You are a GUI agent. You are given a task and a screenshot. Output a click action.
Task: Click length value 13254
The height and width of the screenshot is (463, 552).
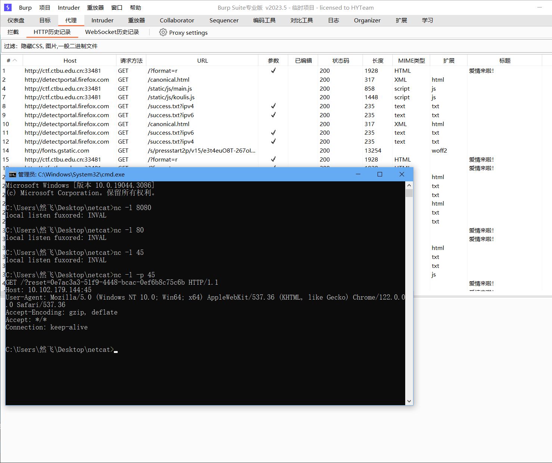click(x=373, y=151)
